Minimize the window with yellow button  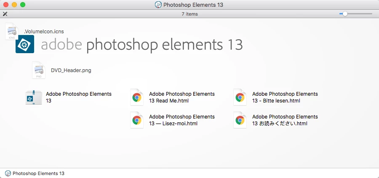tap(14, 5)
